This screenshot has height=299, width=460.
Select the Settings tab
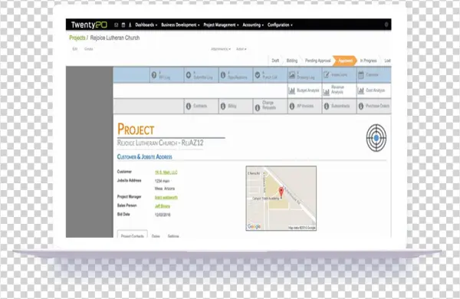click(173, 236)
